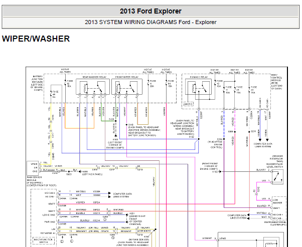Click "COMPUTER DATA LINES SYSTEM" left of IPC
This screenshot has height=247, width=302.
237,216
